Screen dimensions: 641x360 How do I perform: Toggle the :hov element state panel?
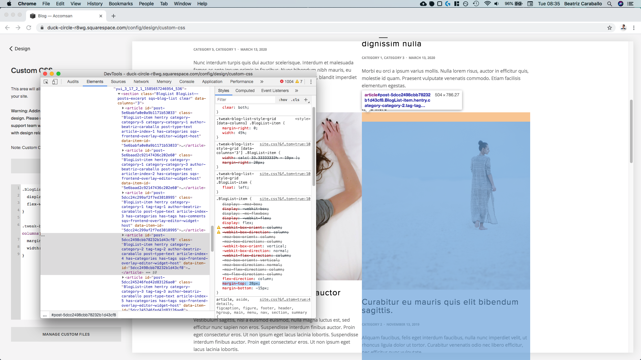pyautogui.click(x=283, y=100)
